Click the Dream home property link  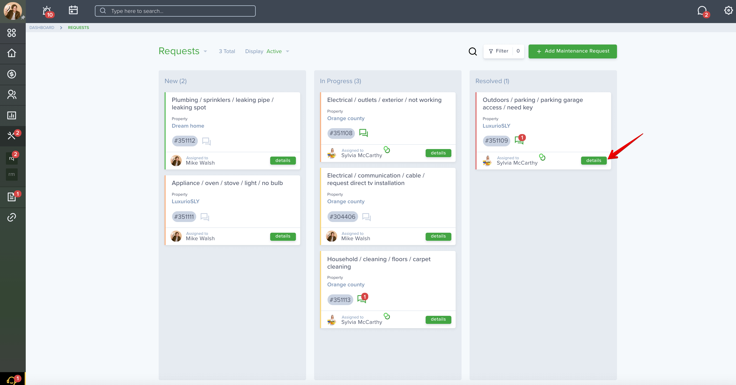pyautogui.click(x=188, y=126)
